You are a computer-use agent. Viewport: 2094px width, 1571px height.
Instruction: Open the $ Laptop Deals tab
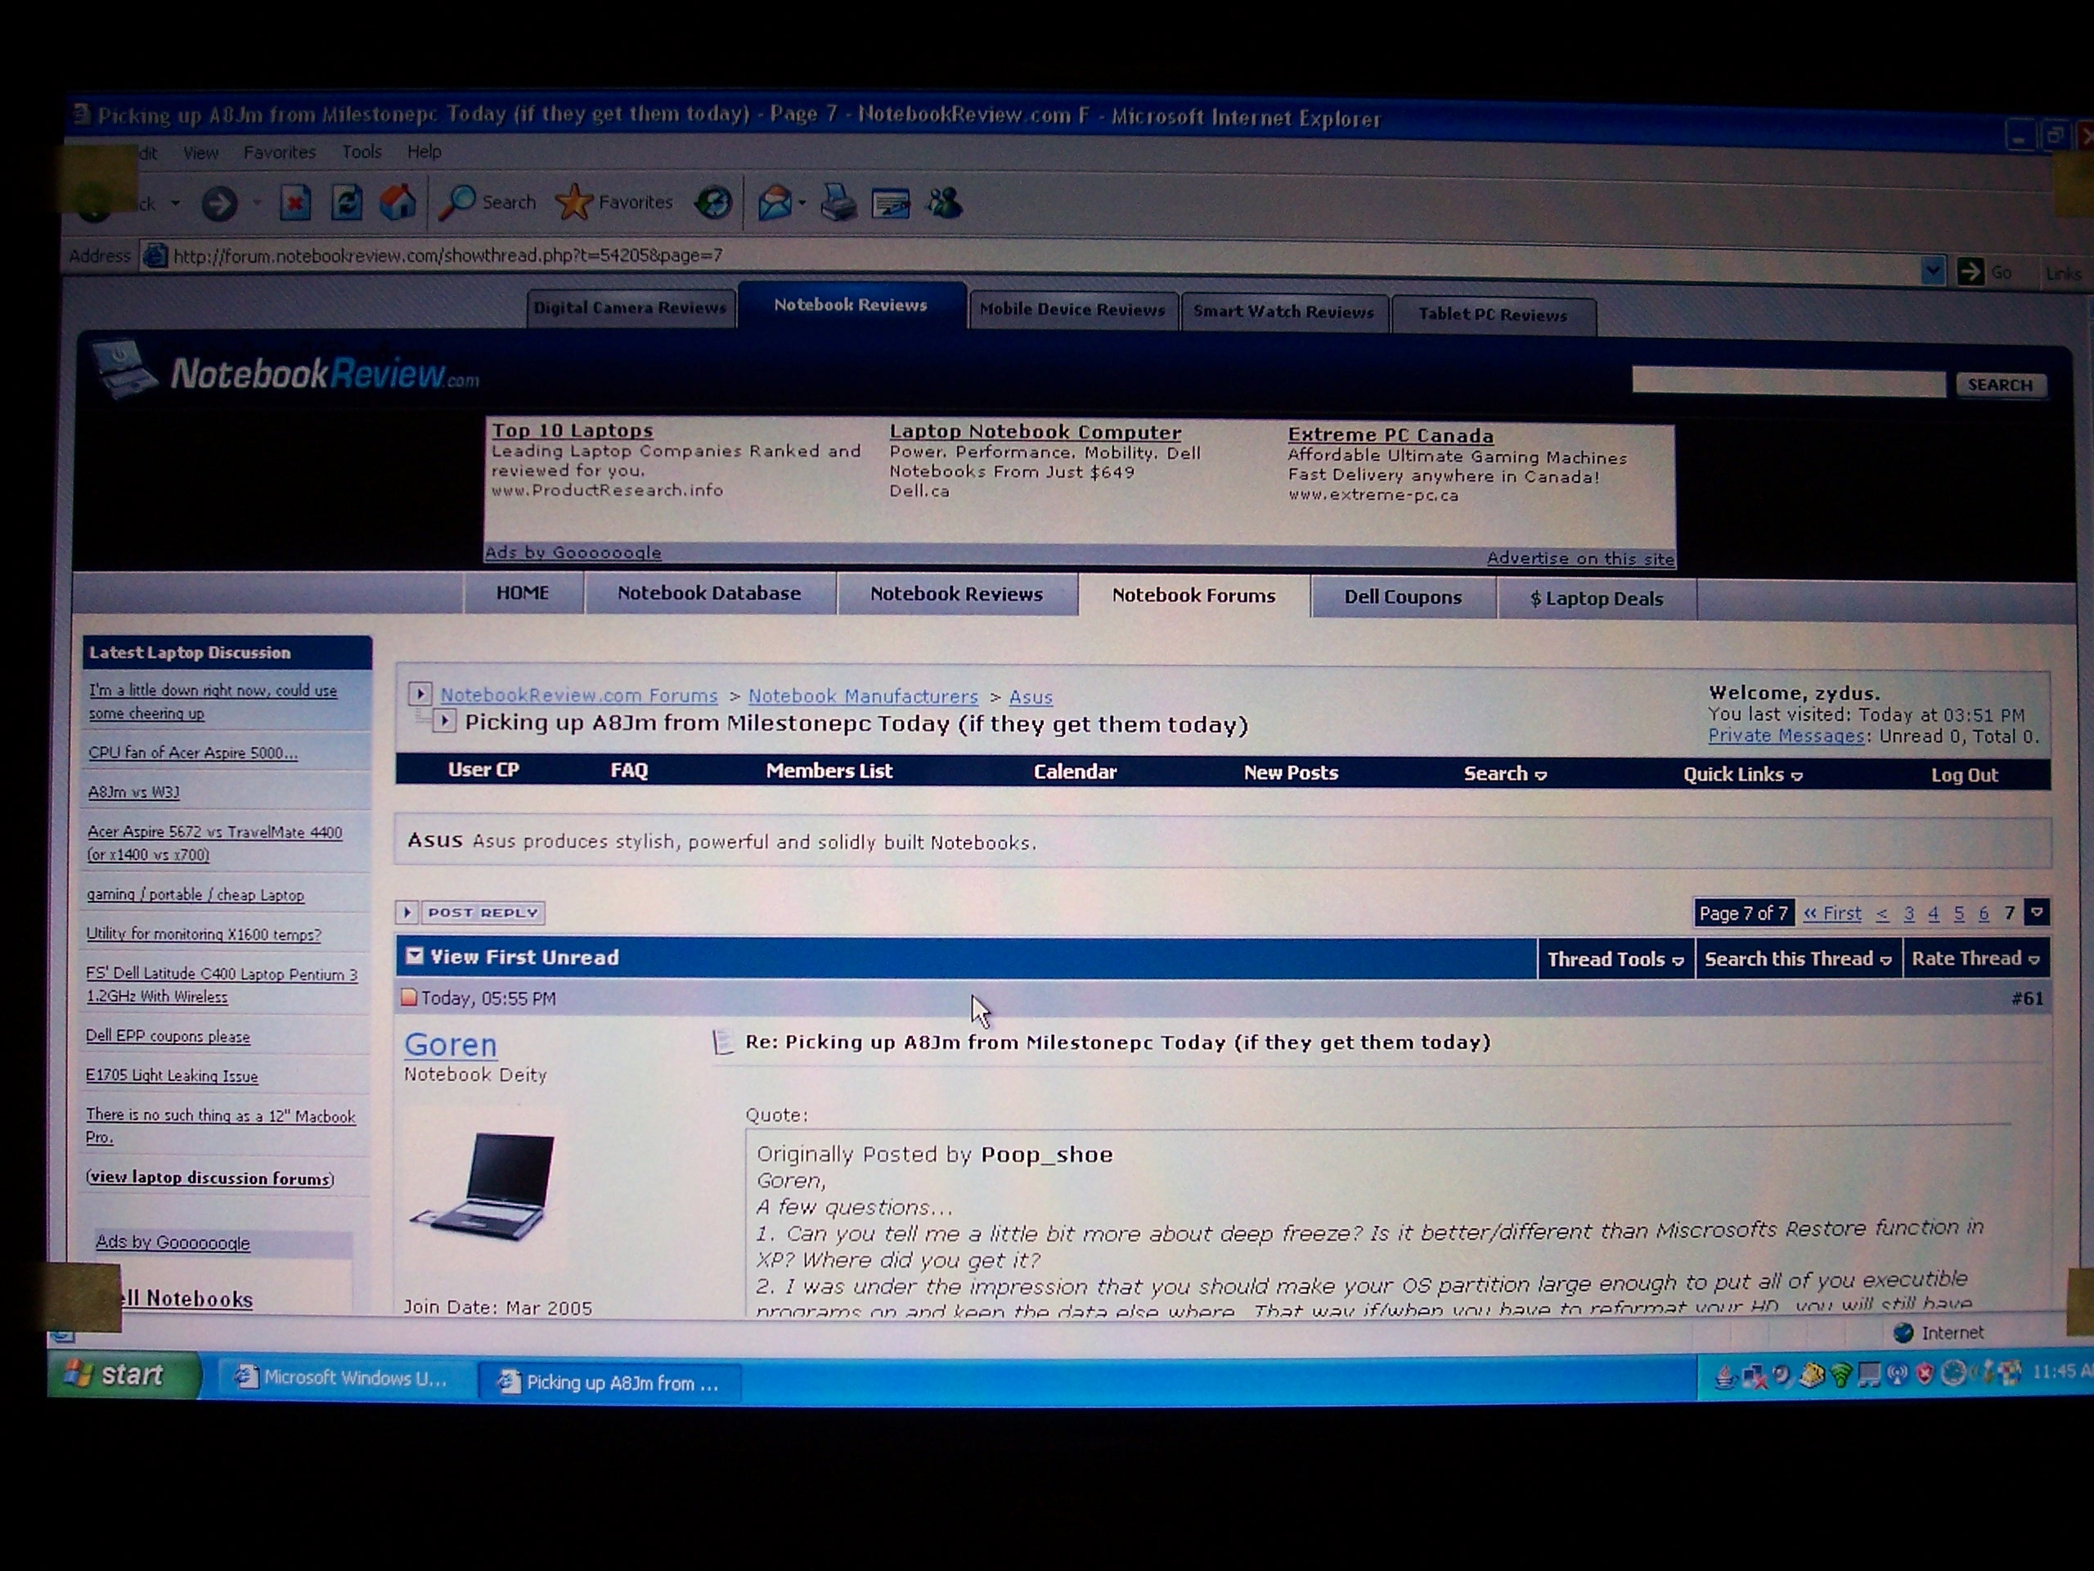coord(1596,598)
